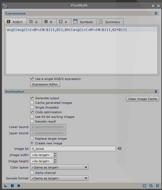This screenshot has width=162, height=190.
Task: Enable Use 64-bit working images
Action: [32, 117]
